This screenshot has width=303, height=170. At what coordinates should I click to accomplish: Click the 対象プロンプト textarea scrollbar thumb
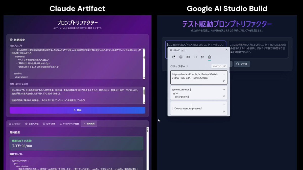pos(144,57)
